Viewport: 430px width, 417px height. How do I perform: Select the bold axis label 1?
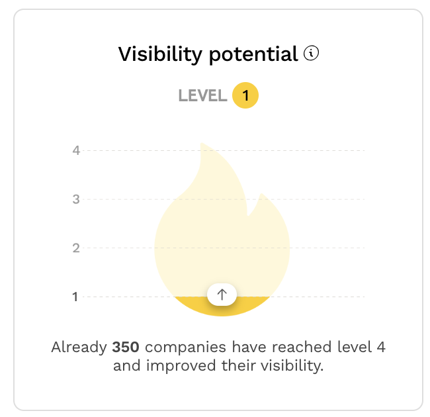coord(75,297)
